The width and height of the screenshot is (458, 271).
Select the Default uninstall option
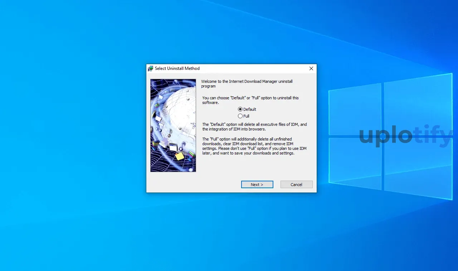click(x=247, y=109)
